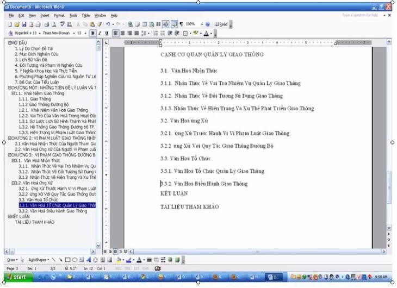Image resolution: width=397 pixels, height=288 pixels.
Task: Open the AutoShapes menu button
Action: tap(39, 260)
